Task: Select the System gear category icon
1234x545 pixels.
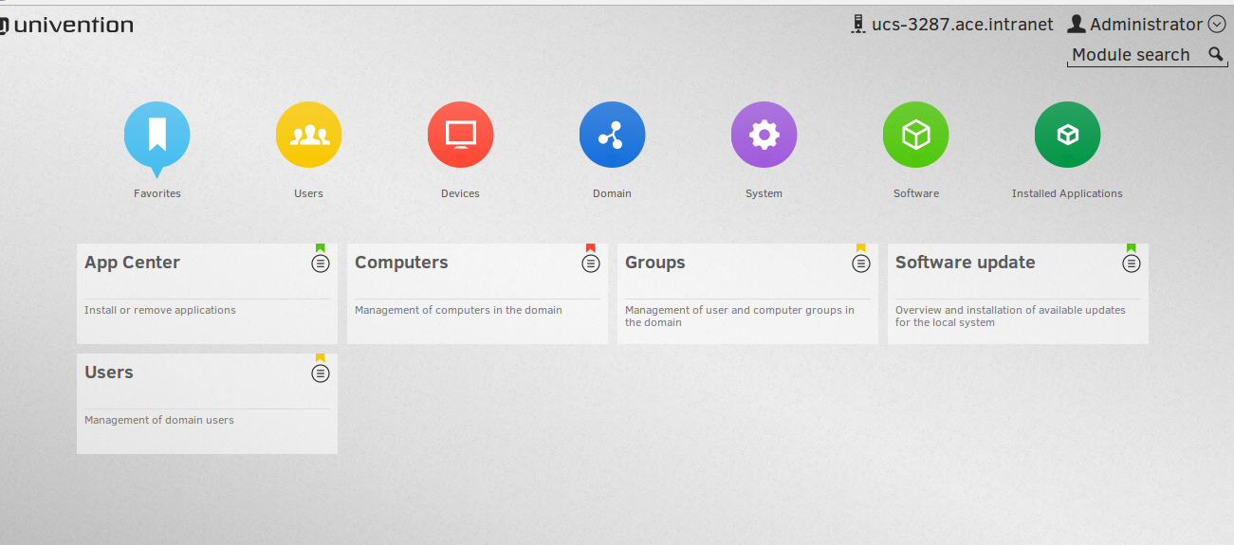Action: [x=764, y=135]
